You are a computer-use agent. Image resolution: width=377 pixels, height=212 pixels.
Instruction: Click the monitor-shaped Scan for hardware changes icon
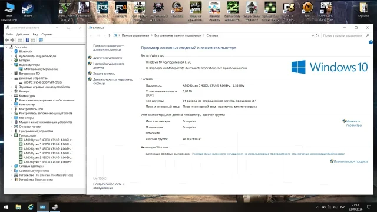click(x=41, y=40)
